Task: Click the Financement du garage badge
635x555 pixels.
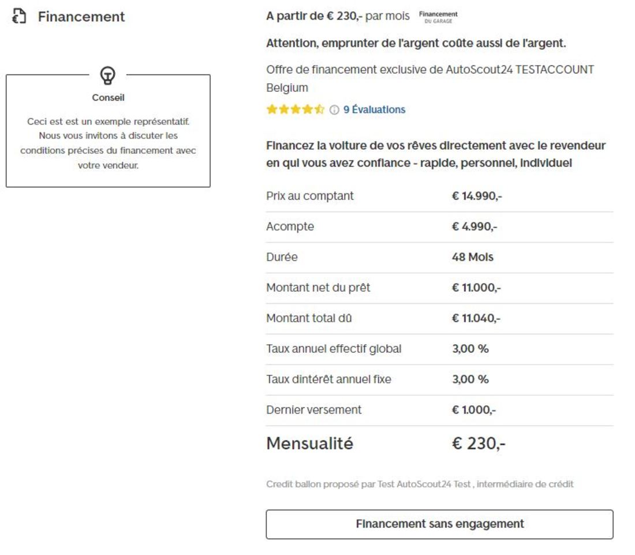Action: tap(438, 17)
